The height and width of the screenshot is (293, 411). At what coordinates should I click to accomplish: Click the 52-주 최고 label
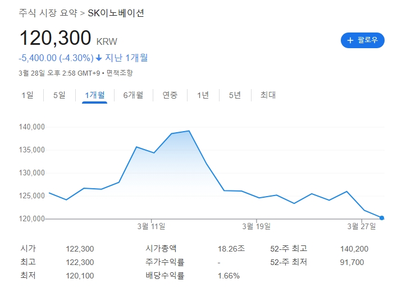point(289,248)
